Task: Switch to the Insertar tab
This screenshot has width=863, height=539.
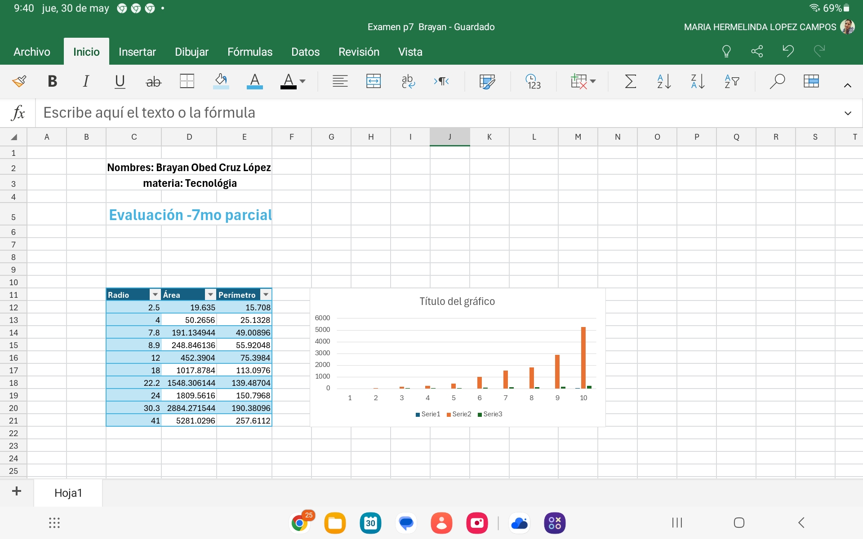Action: (x=137, y=52)
